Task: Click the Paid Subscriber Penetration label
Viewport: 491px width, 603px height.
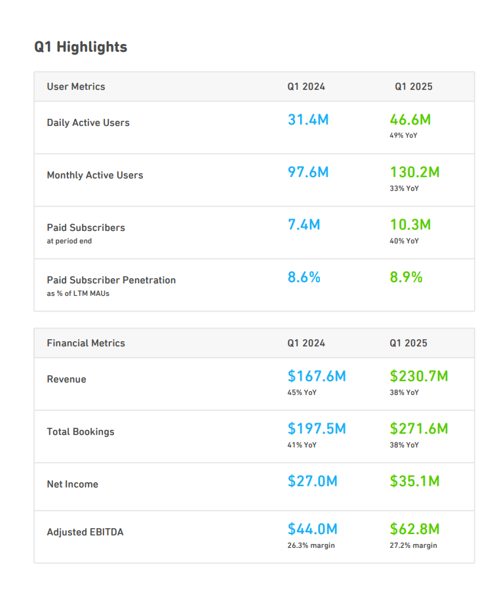Action: click(x=111, y=280)
